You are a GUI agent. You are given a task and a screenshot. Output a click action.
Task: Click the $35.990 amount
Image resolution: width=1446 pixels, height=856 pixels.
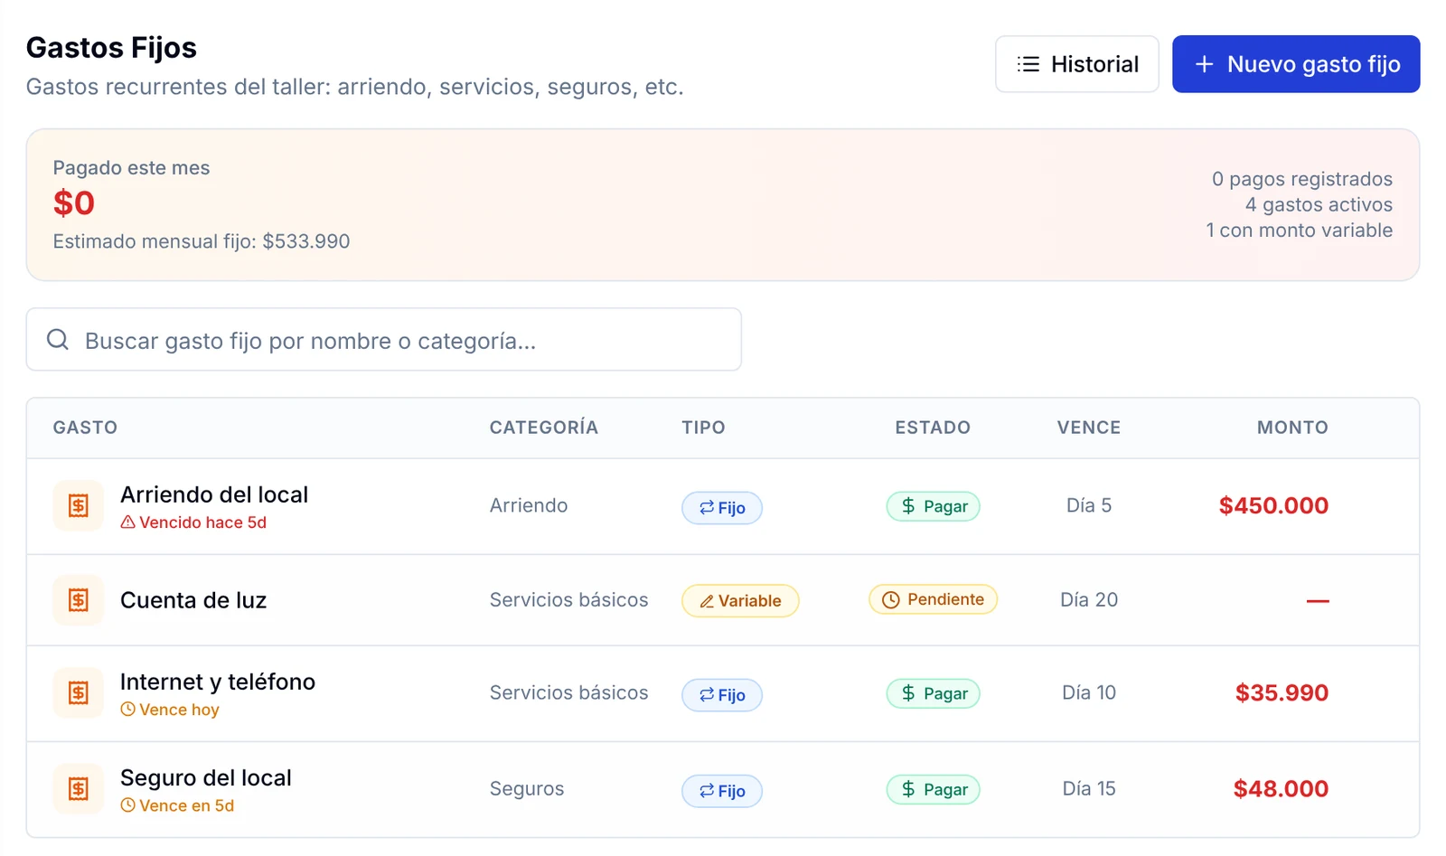click(1282, 692)
